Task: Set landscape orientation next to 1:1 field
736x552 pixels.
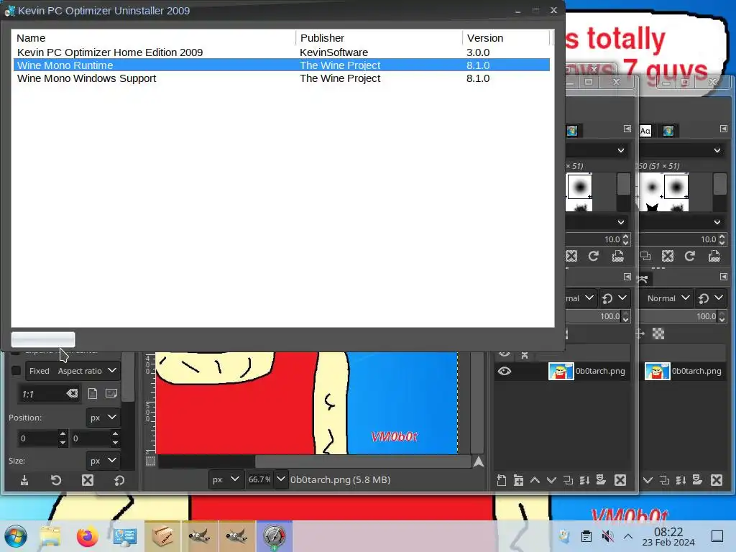Action: [111, 393]
